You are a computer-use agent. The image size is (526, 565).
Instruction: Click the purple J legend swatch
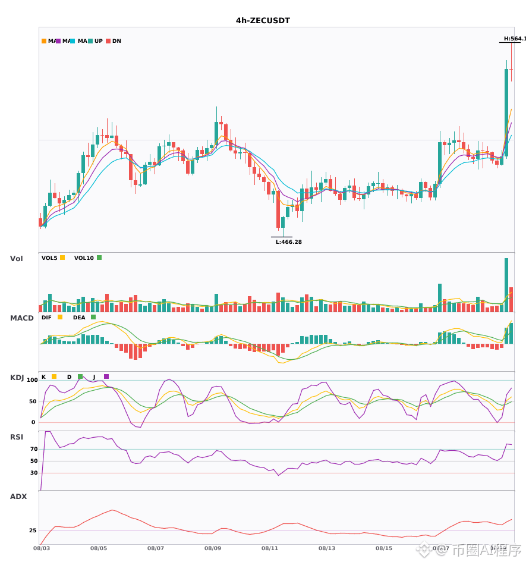106,376
